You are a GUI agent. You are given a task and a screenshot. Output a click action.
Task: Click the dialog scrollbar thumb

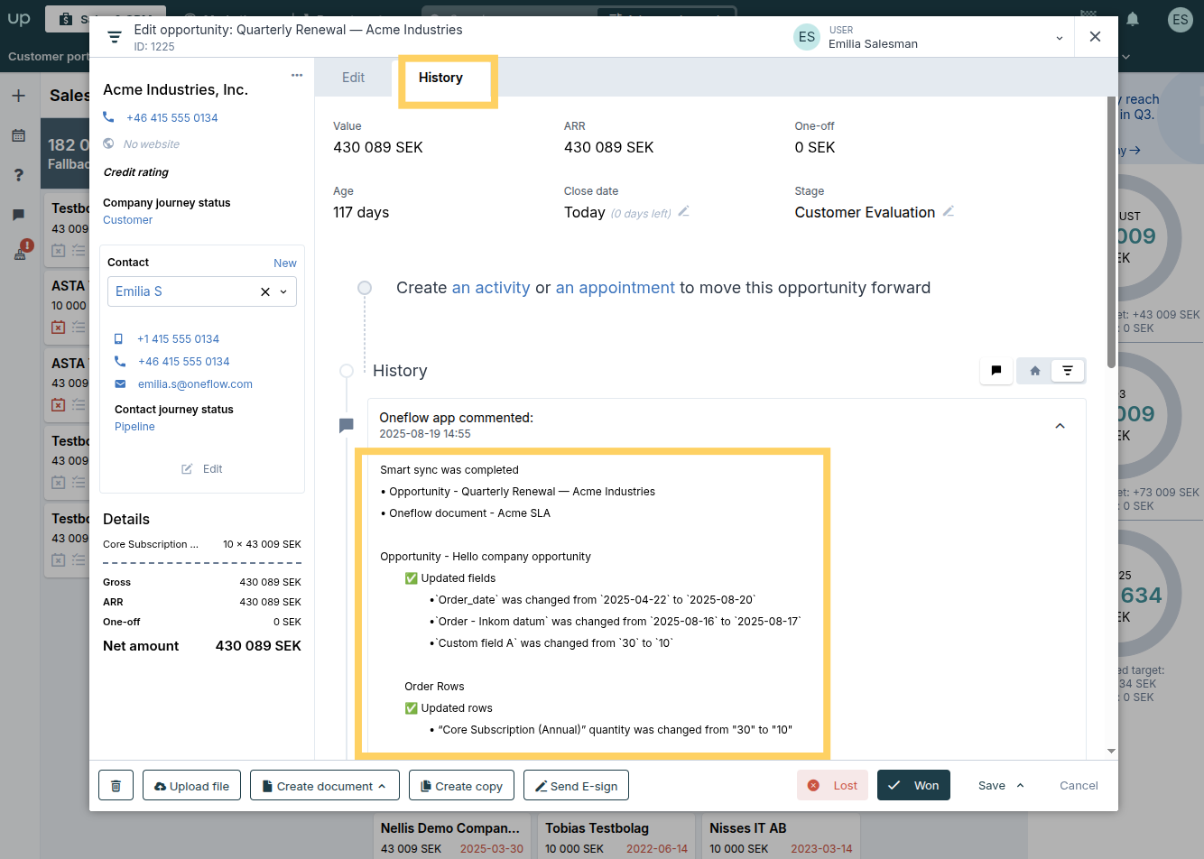click(x=1111, y=232)
